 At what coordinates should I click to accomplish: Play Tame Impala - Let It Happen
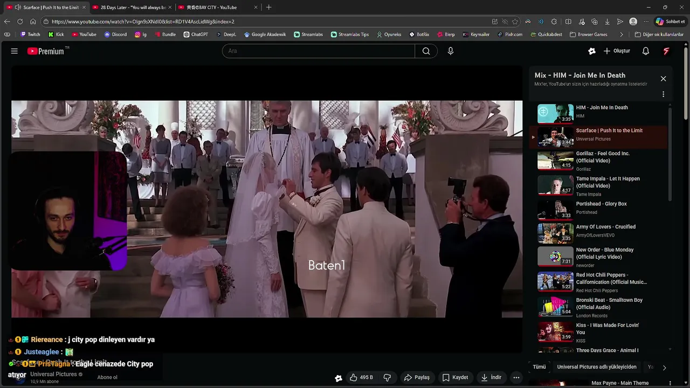click(x=598, y=185)
